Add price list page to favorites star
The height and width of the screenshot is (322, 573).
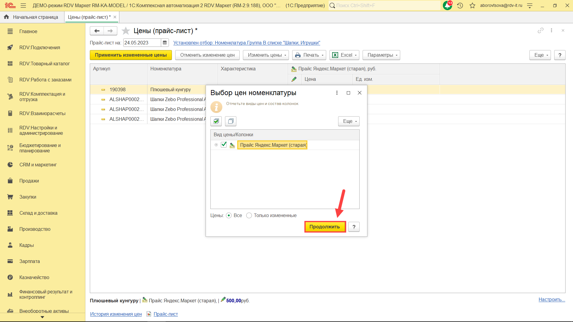click(x=126, y=31)
